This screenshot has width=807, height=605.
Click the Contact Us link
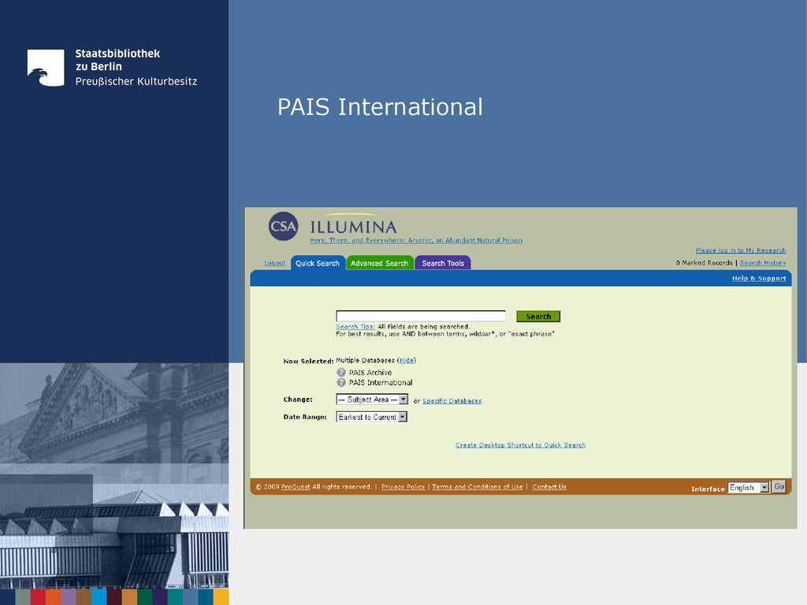[549, 487]
